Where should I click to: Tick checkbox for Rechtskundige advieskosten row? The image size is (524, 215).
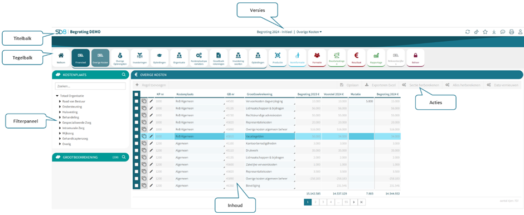click(x=137, y=115)
